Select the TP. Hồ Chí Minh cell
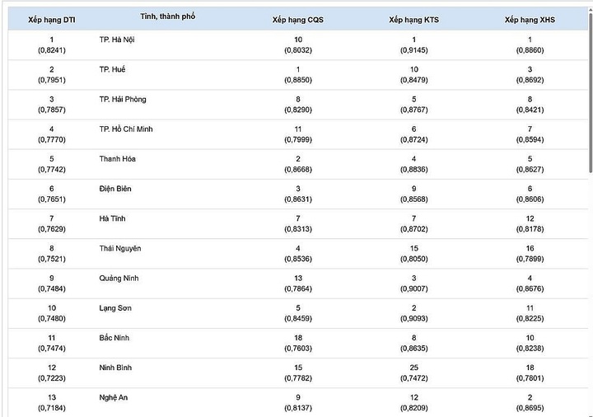The width and height of the screenshot is (593, 417). click(x=125, y=129)
